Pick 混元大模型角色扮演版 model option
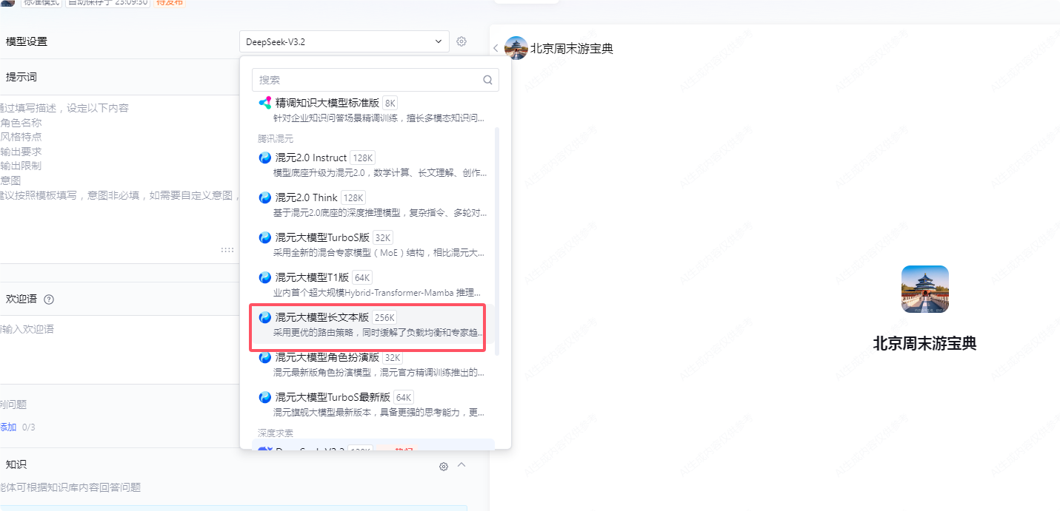Viewport: 1060px width, 511px height. click(373, 365)
